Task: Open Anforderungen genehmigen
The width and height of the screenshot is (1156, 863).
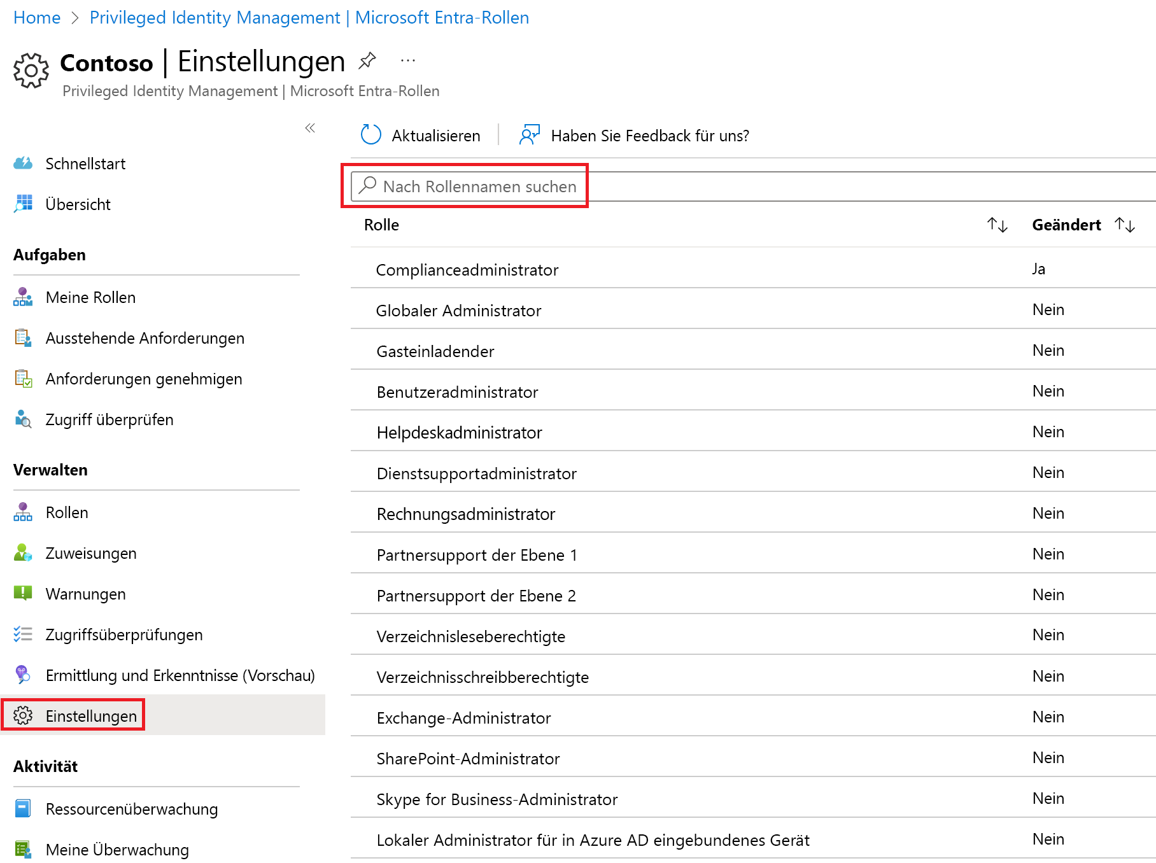Action: click(x=144, y=379)
